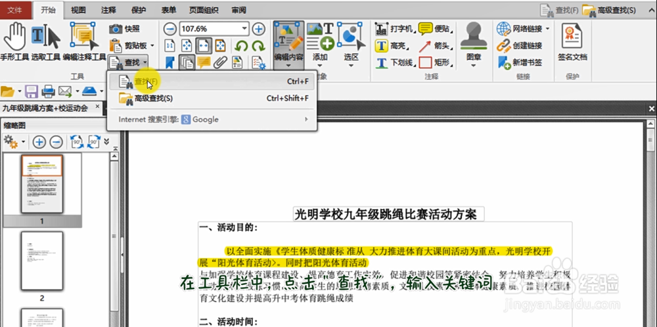Open the Add (添加) content dropdown
This screenshot has width=657, height=327.
[x=320, y=45]
